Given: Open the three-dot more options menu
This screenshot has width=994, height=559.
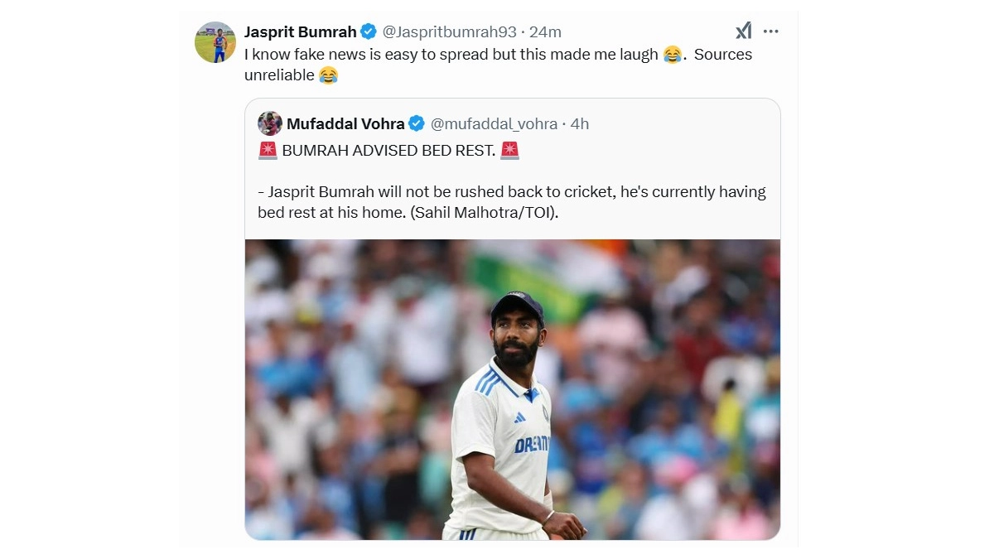Looking at the screenshot, I should click(771, 31).
